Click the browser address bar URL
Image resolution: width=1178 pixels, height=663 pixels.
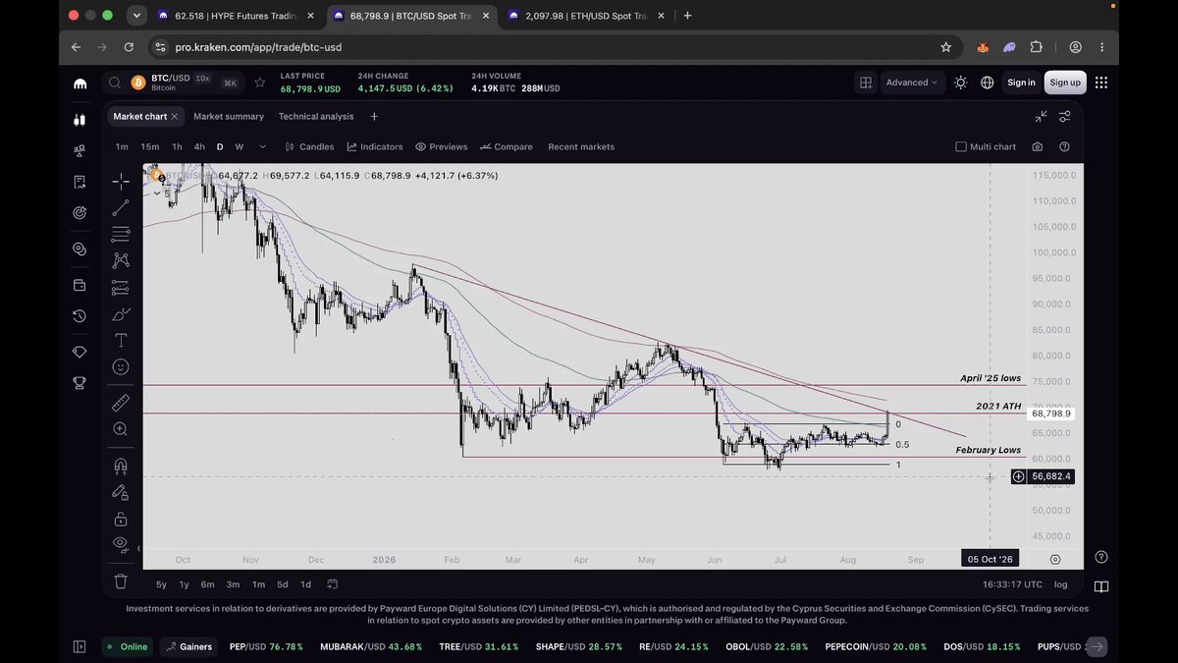click(259, 47)
